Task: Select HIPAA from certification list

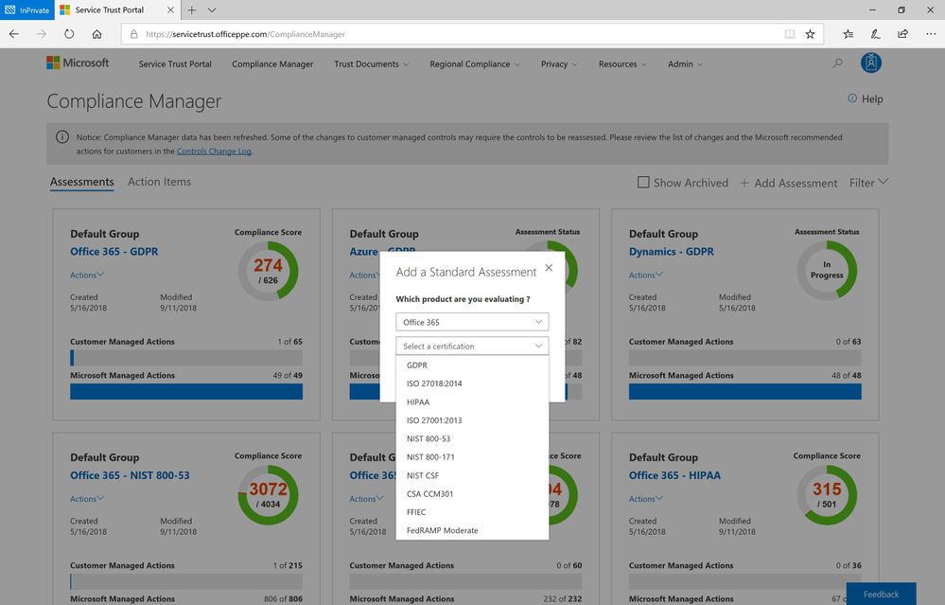Action: coord(472,401)
